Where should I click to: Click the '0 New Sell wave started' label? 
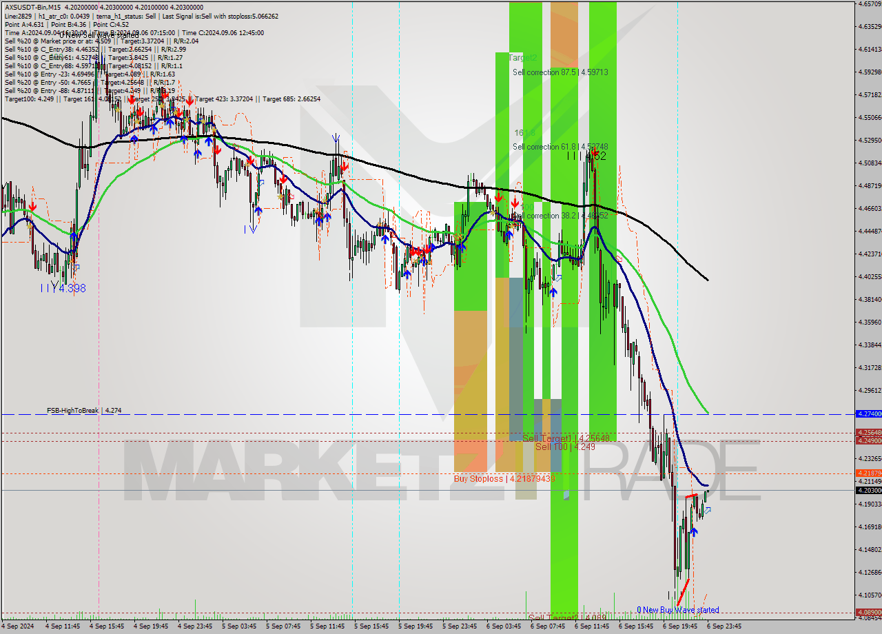tap(99, 35)
